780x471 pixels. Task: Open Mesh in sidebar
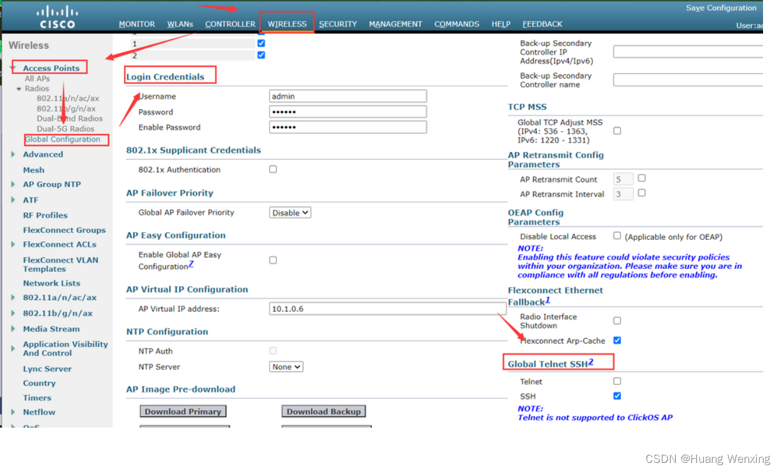(x=34, y=170)
